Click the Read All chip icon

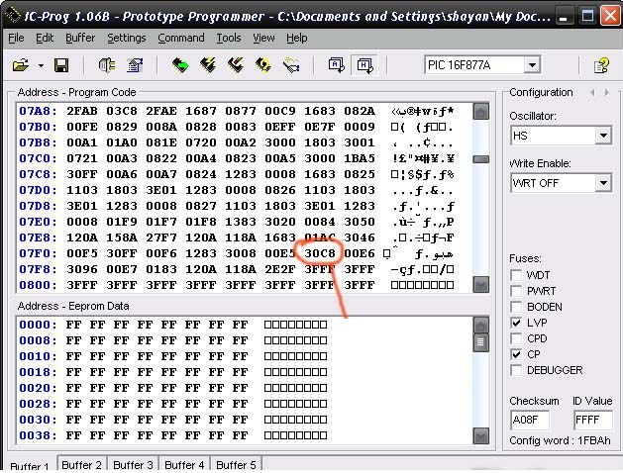[x=179, y=65]
